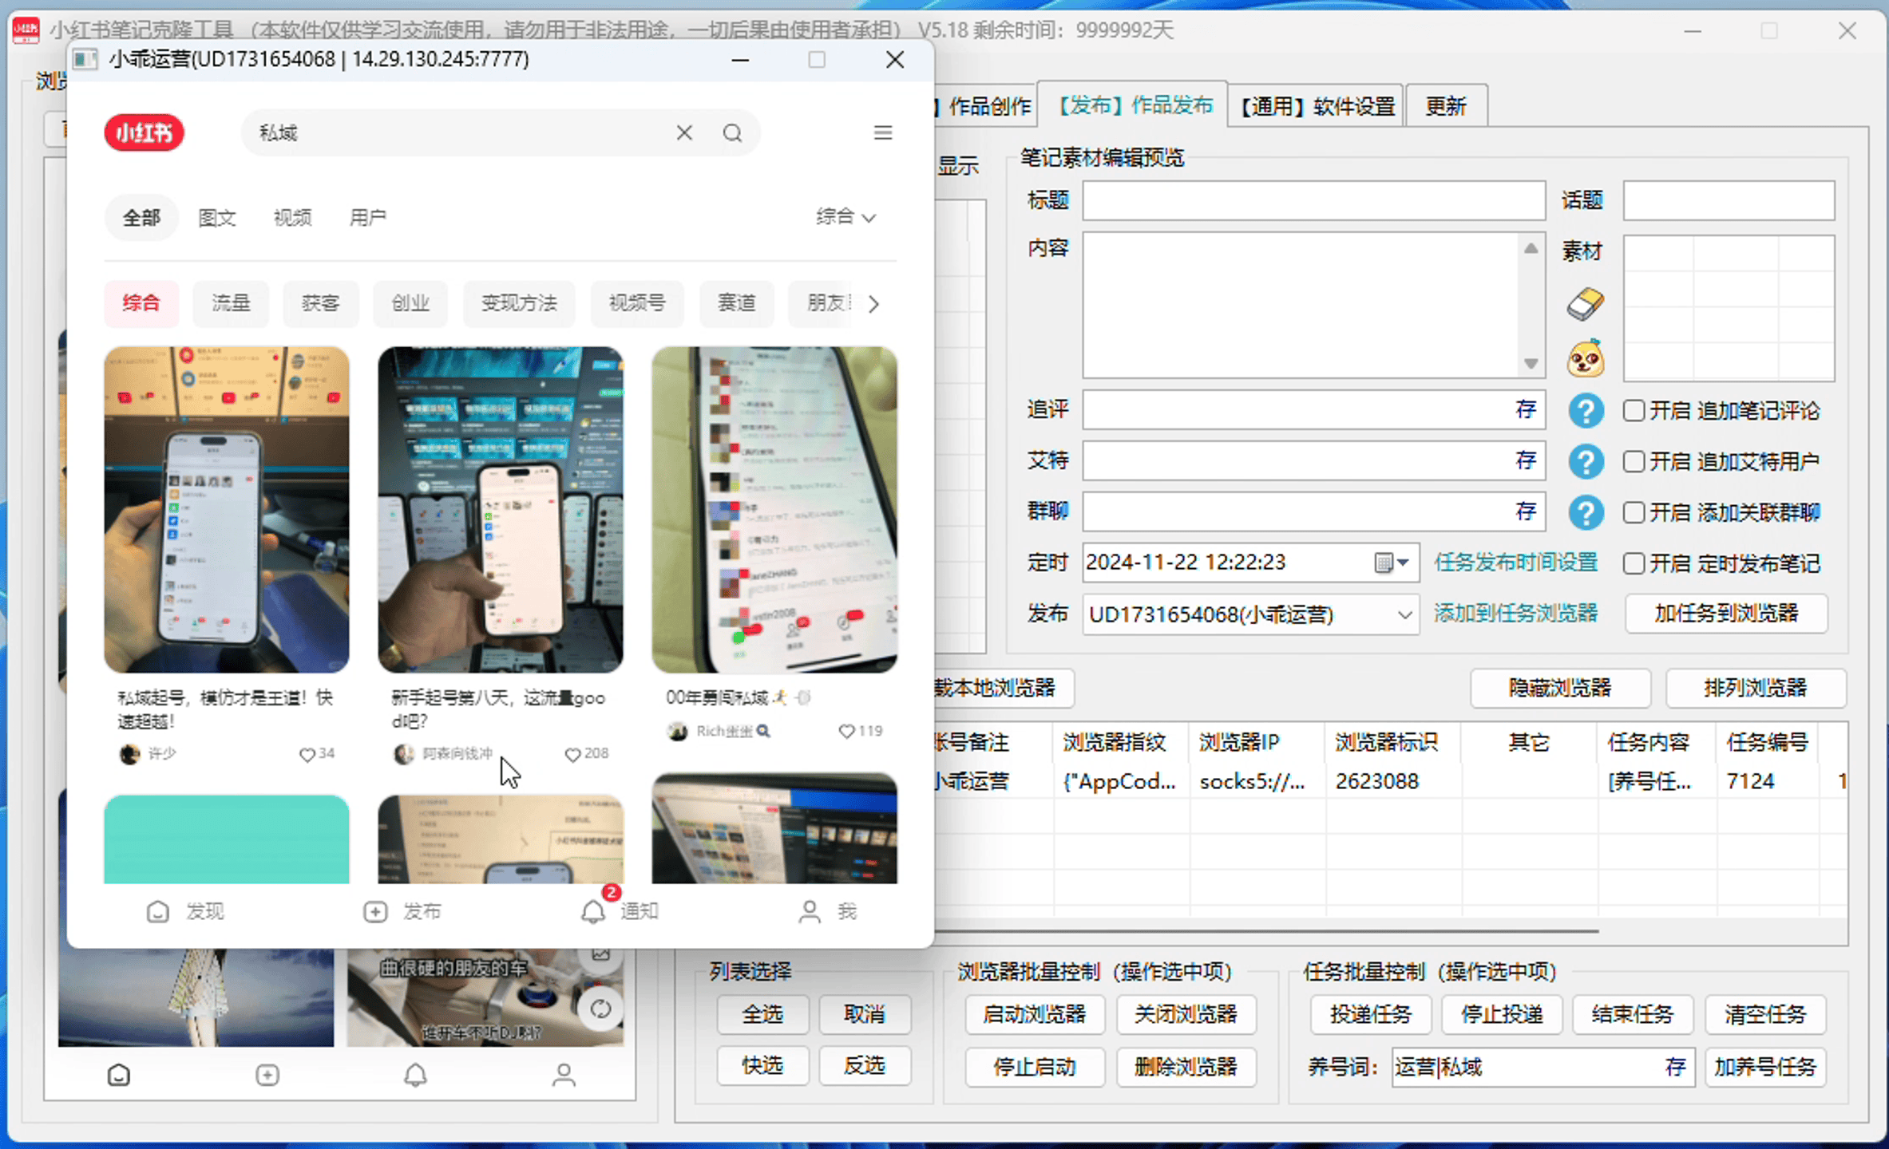The height and width of the screenshot is (1149, 1889).
Task: Select the 流量 category chip
Action: click(231, 303)
